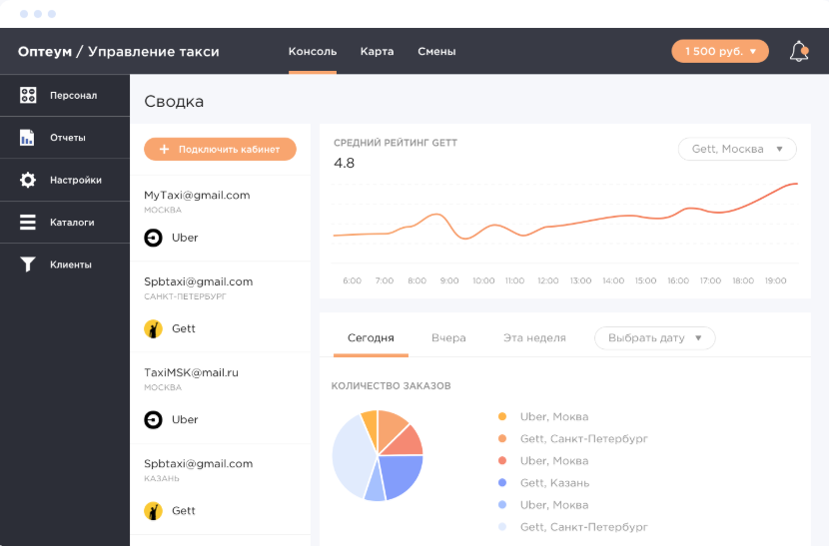Select the Вчера period tab
Viewport: 829px width, 546px height.
point(448,338)
